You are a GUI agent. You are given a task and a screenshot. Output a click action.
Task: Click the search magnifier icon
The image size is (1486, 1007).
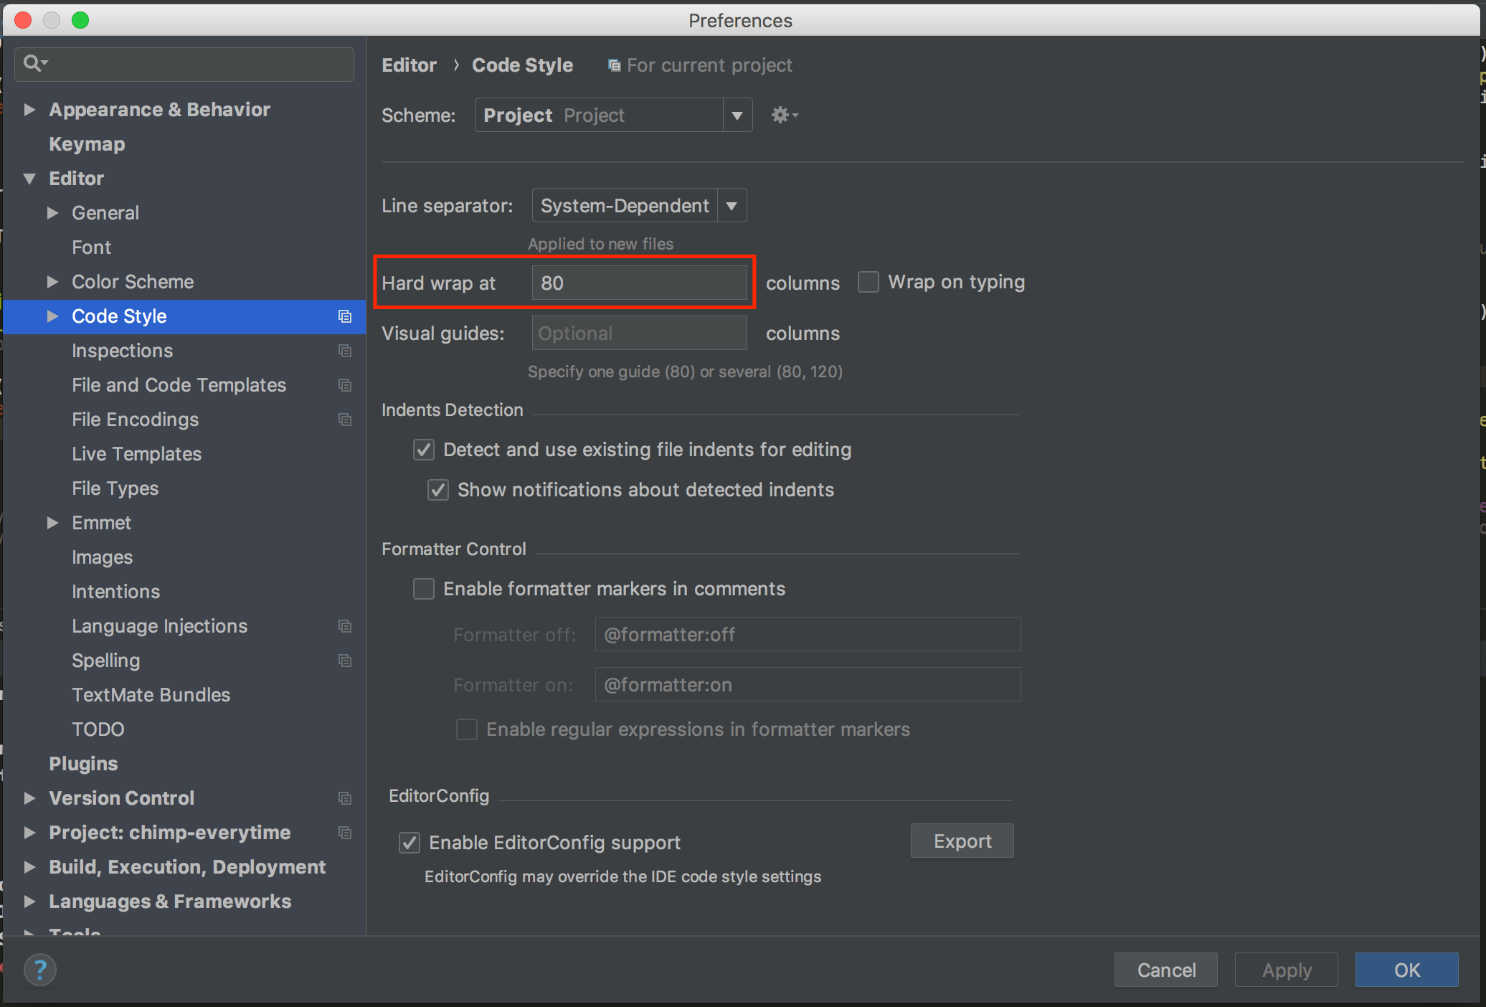point(33,64)
